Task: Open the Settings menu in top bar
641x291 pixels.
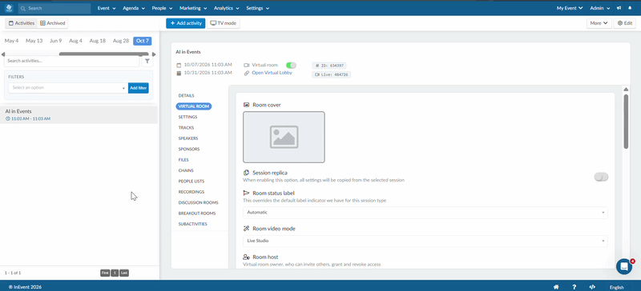Action: click(x=257, y=8)
